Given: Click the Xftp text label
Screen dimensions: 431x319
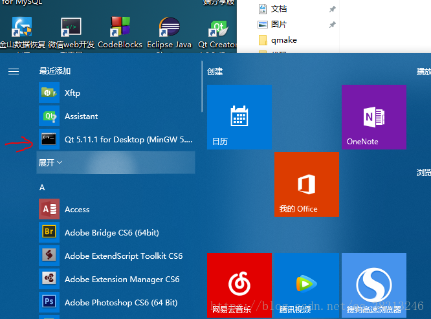Looking at the screenshot, I should pyautogui.click(x=72, y=93).
